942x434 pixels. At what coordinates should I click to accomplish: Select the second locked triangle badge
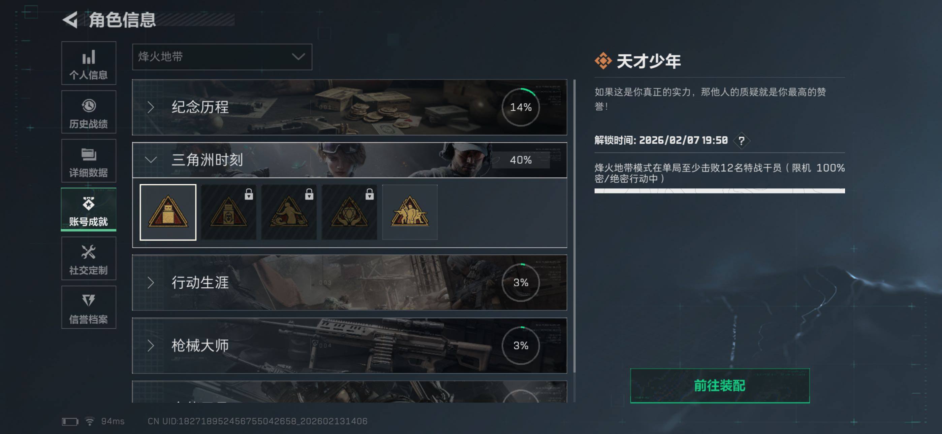point(228,212)
